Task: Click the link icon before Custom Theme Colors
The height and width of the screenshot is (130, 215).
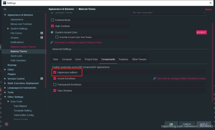Action: pos(52,42)
